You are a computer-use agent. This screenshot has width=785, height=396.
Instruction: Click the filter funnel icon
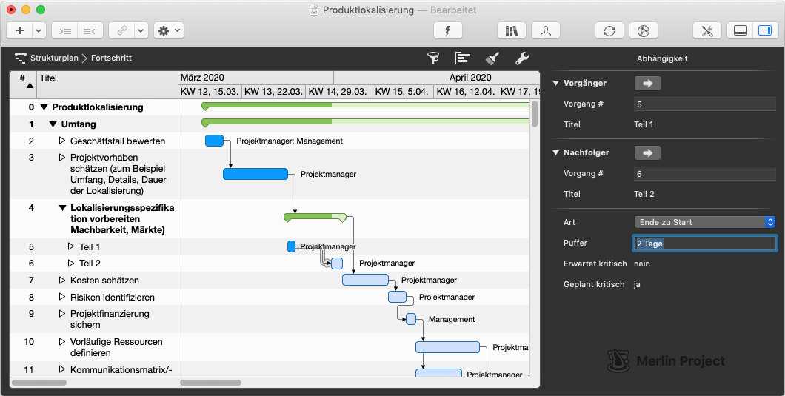pyautogui.click(x=433, y=58)
